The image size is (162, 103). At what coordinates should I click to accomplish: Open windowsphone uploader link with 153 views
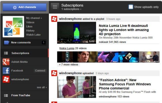[x=108, y=97]
